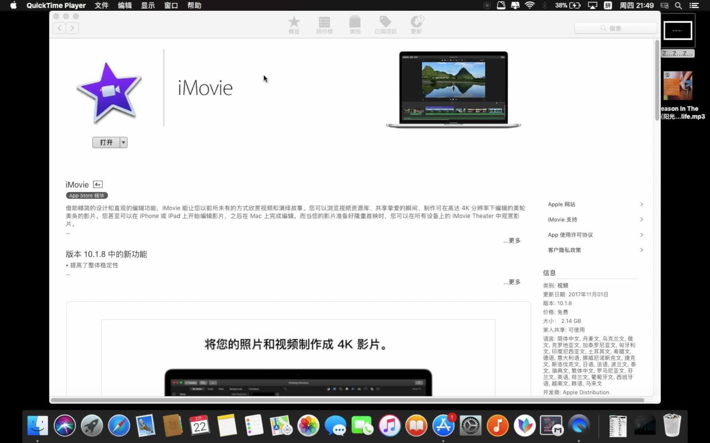This screenshot has height=443, width=710.
Task: Open the Apple 网站 link
Action: tap(562, 204)
